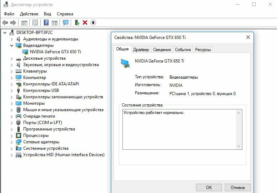Select the Процессоры tree row
277x193 pixels.
coord(36,135)
